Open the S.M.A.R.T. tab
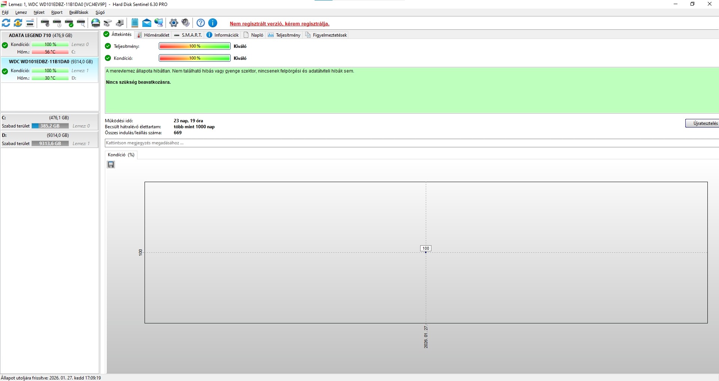 [188, 35]
